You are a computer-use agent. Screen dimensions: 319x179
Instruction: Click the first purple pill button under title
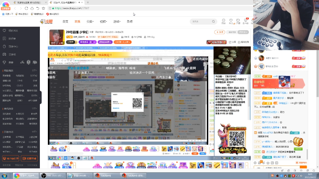click(x=87, y=42)
